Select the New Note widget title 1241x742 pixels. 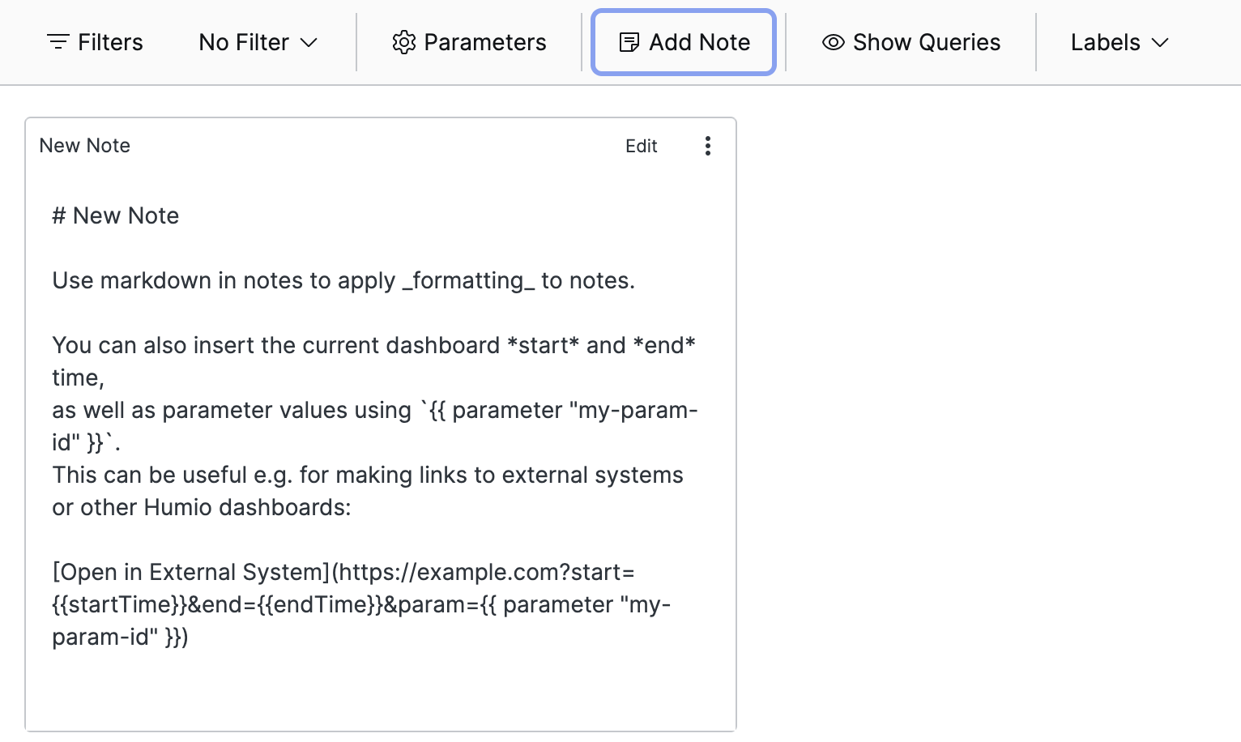(85, 146)
